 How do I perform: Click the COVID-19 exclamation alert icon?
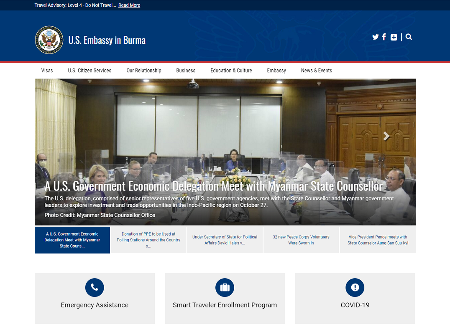(355, 287)
